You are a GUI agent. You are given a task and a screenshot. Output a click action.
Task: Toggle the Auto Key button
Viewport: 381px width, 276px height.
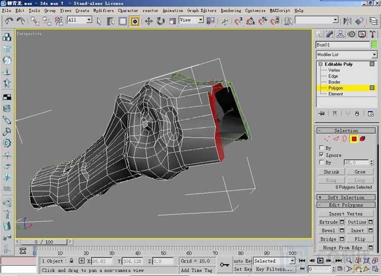pyautogui.click(x=242, y=261)
